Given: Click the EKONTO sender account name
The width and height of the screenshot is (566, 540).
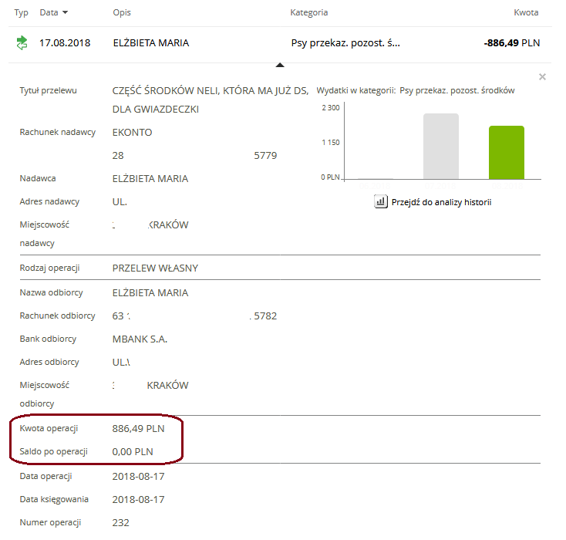Looking at the screenshot, I should [x=132, y=133].
